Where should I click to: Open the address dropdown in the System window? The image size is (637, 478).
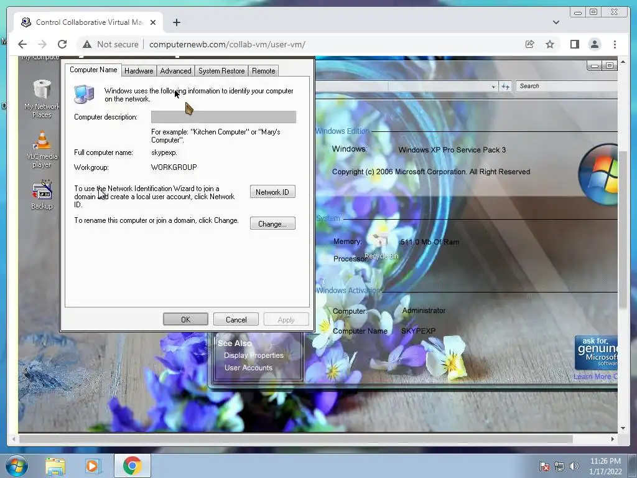pyautogui.click(x=493, y=86)
